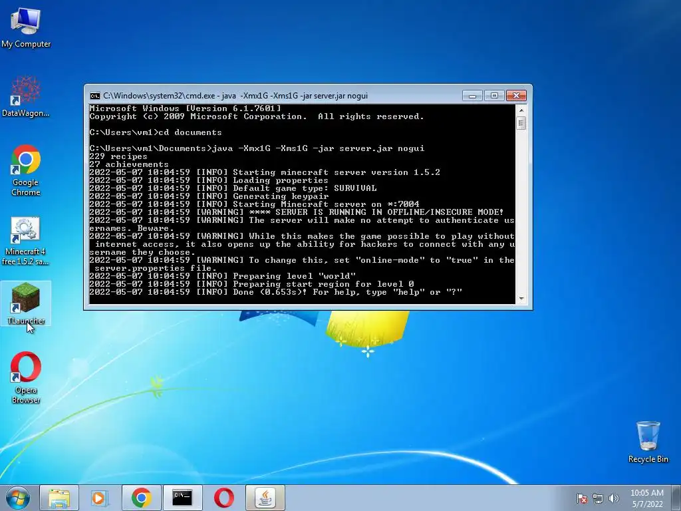Click the '229 recipes' output line

tap(118, 156)
